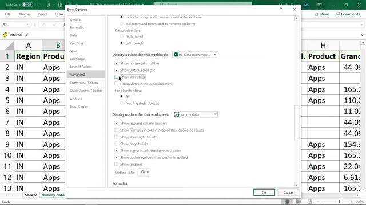
Task: Check Show sheet right-to-left
Action: point(117,137)
